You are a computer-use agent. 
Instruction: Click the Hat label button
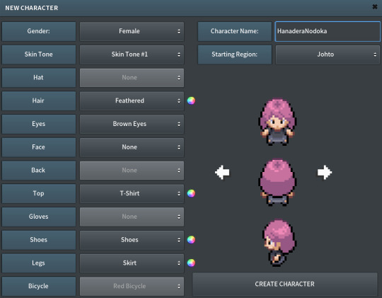coord(39,78)
